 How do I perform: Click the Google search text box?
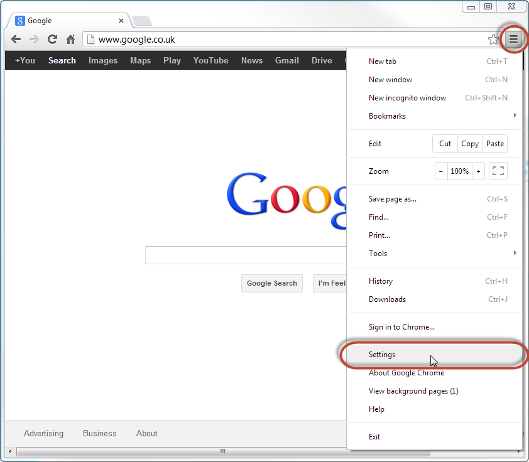[246, 255]
